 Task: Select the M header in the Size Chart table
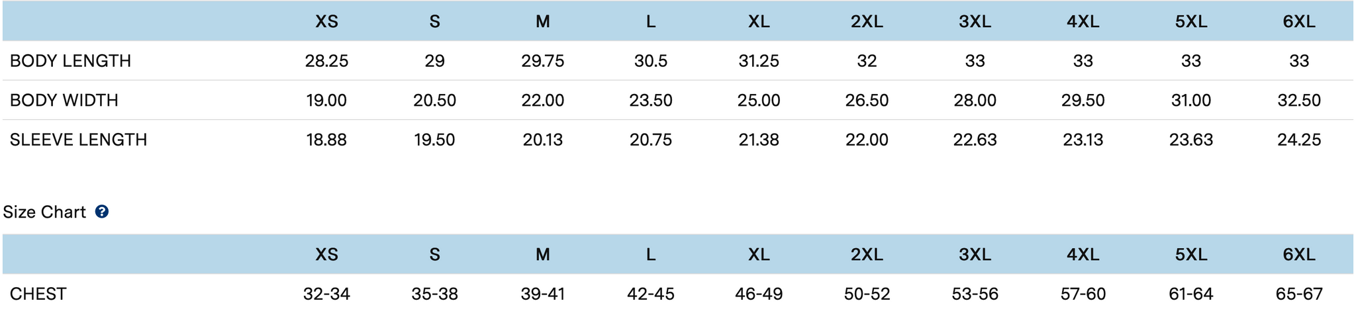click(x=543, y=255)
